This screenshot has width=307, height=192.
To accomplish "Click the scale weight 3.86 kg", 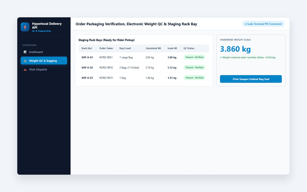I will pos(172,57).
